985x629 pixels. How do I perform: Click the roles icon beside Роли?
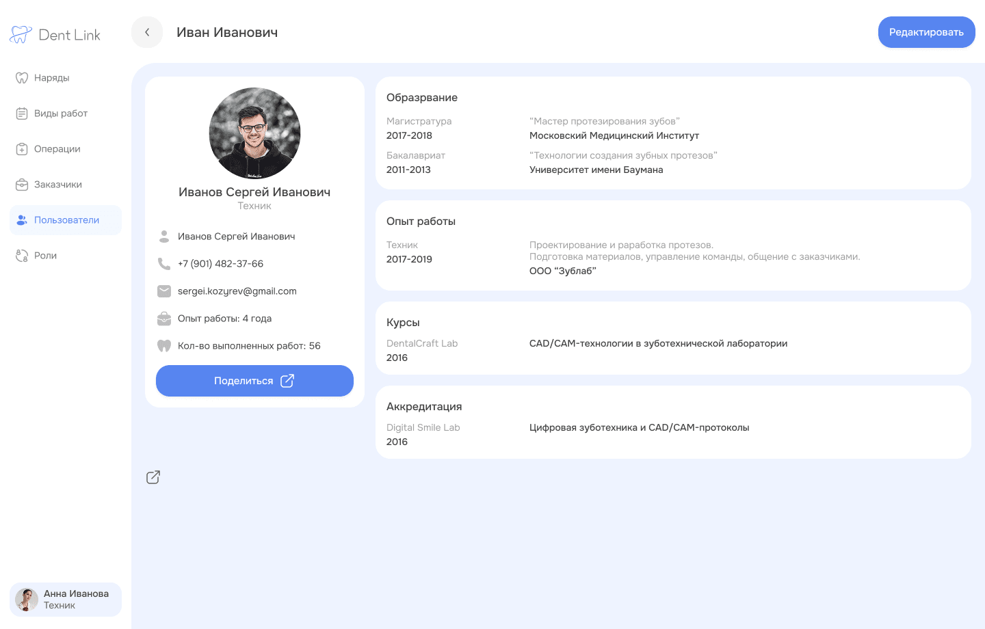point(22,256)
